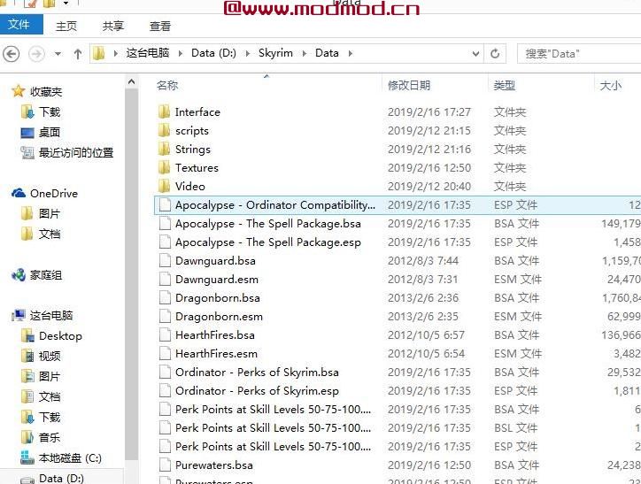Click the quick access toolbar dropdown arrow

[66, 4]
